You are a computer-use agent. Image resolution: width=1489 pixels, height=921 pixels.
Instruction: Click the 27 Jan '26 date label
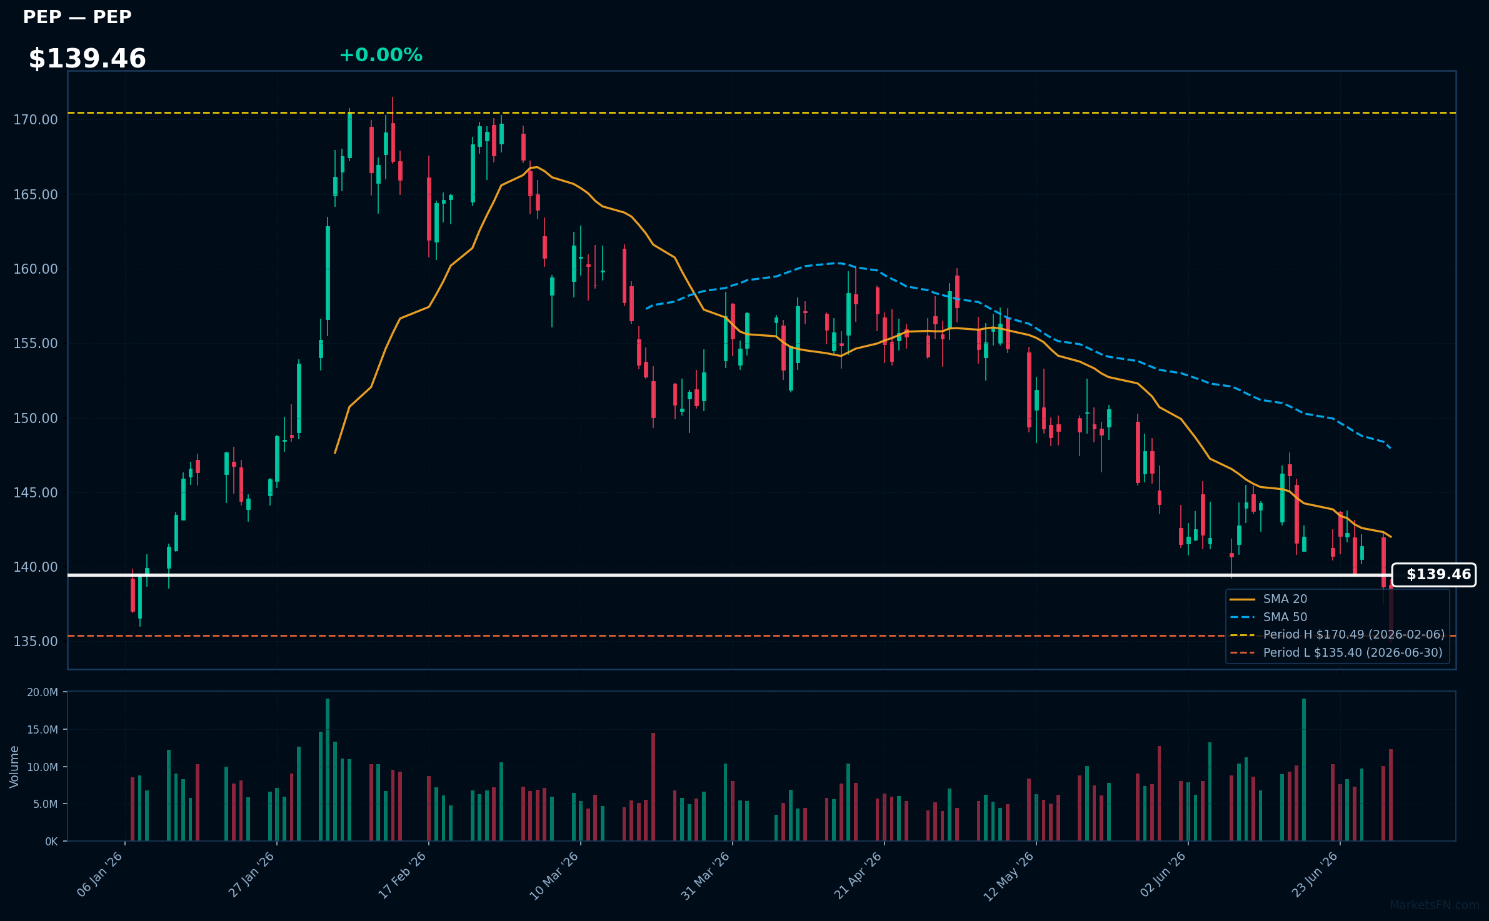pos(252,875)
